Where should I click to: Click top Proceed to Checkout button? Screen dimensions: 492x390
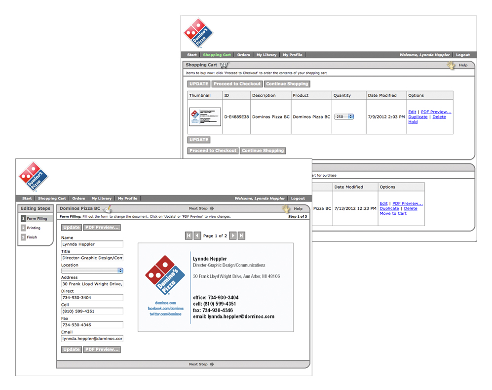click(237, 84)
